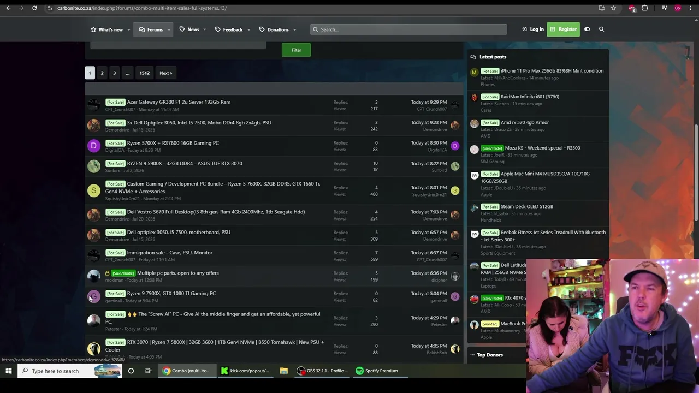Open RYZEN 9 5900X ASUS TUF RTX 3070 thread

[x=185, y=163]
